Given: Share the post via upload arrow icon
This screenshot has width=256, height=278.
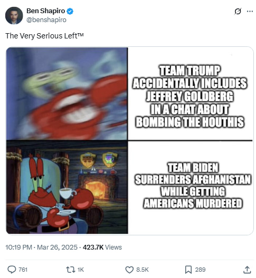Looking at the screenshot, I should pos(247,270).
